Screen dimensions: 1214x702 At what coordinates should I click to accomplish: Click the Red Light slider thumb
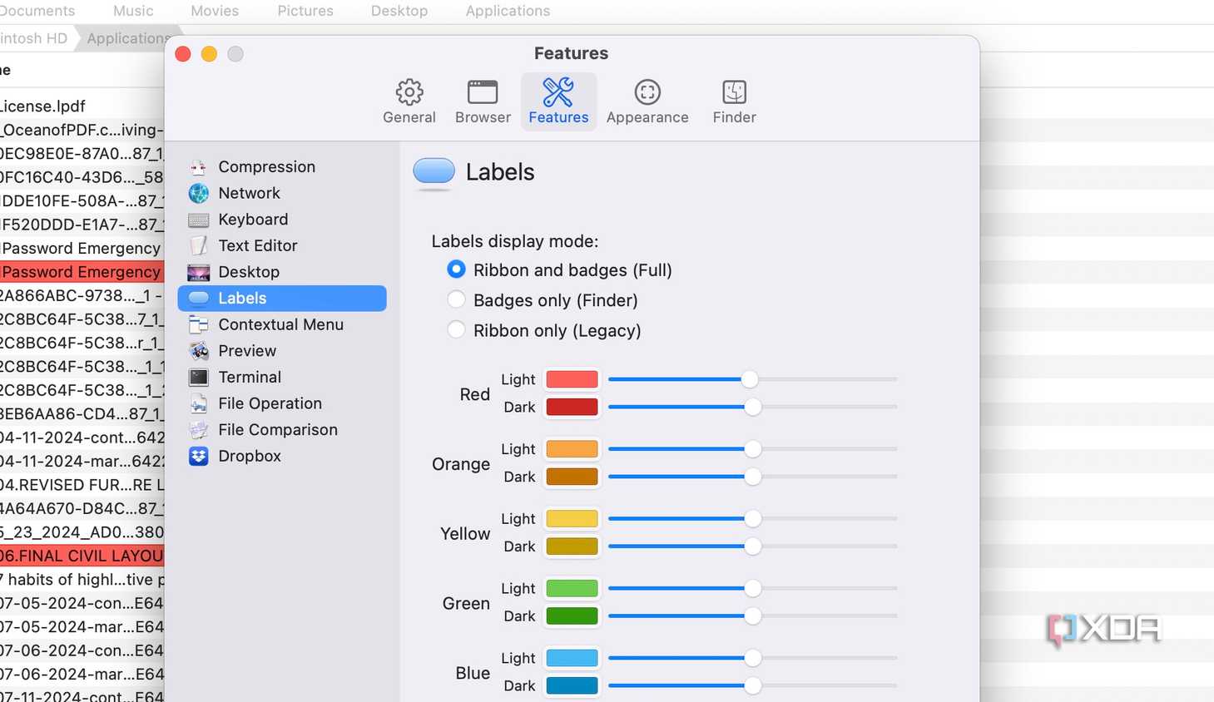pyautogui.click(x=750, y=379)
